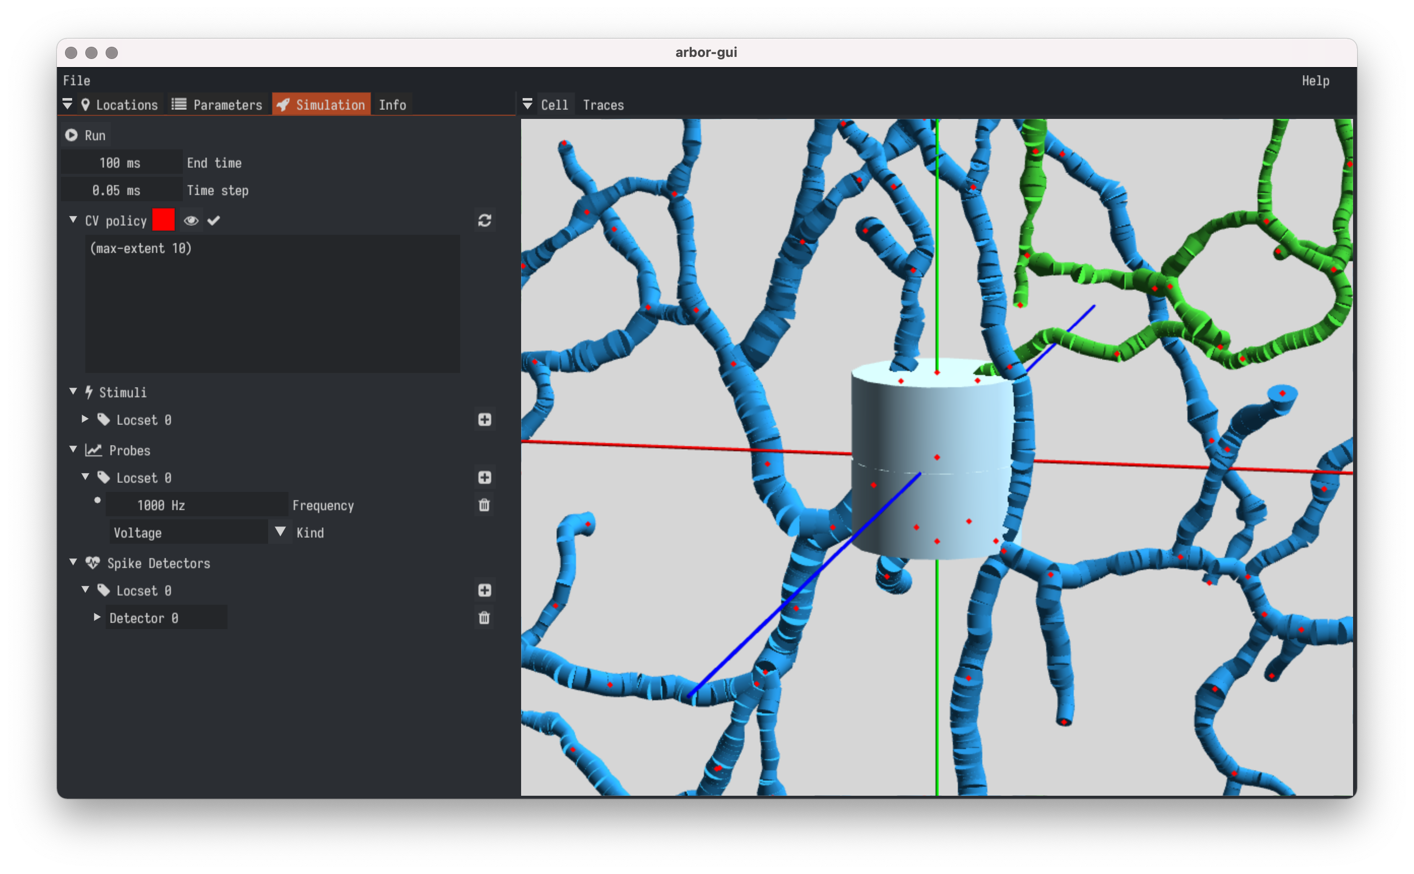Expand the Stimuli Locset 0 item
Viewport: 1414px width, 874px height.
click(x=85, y=419)
